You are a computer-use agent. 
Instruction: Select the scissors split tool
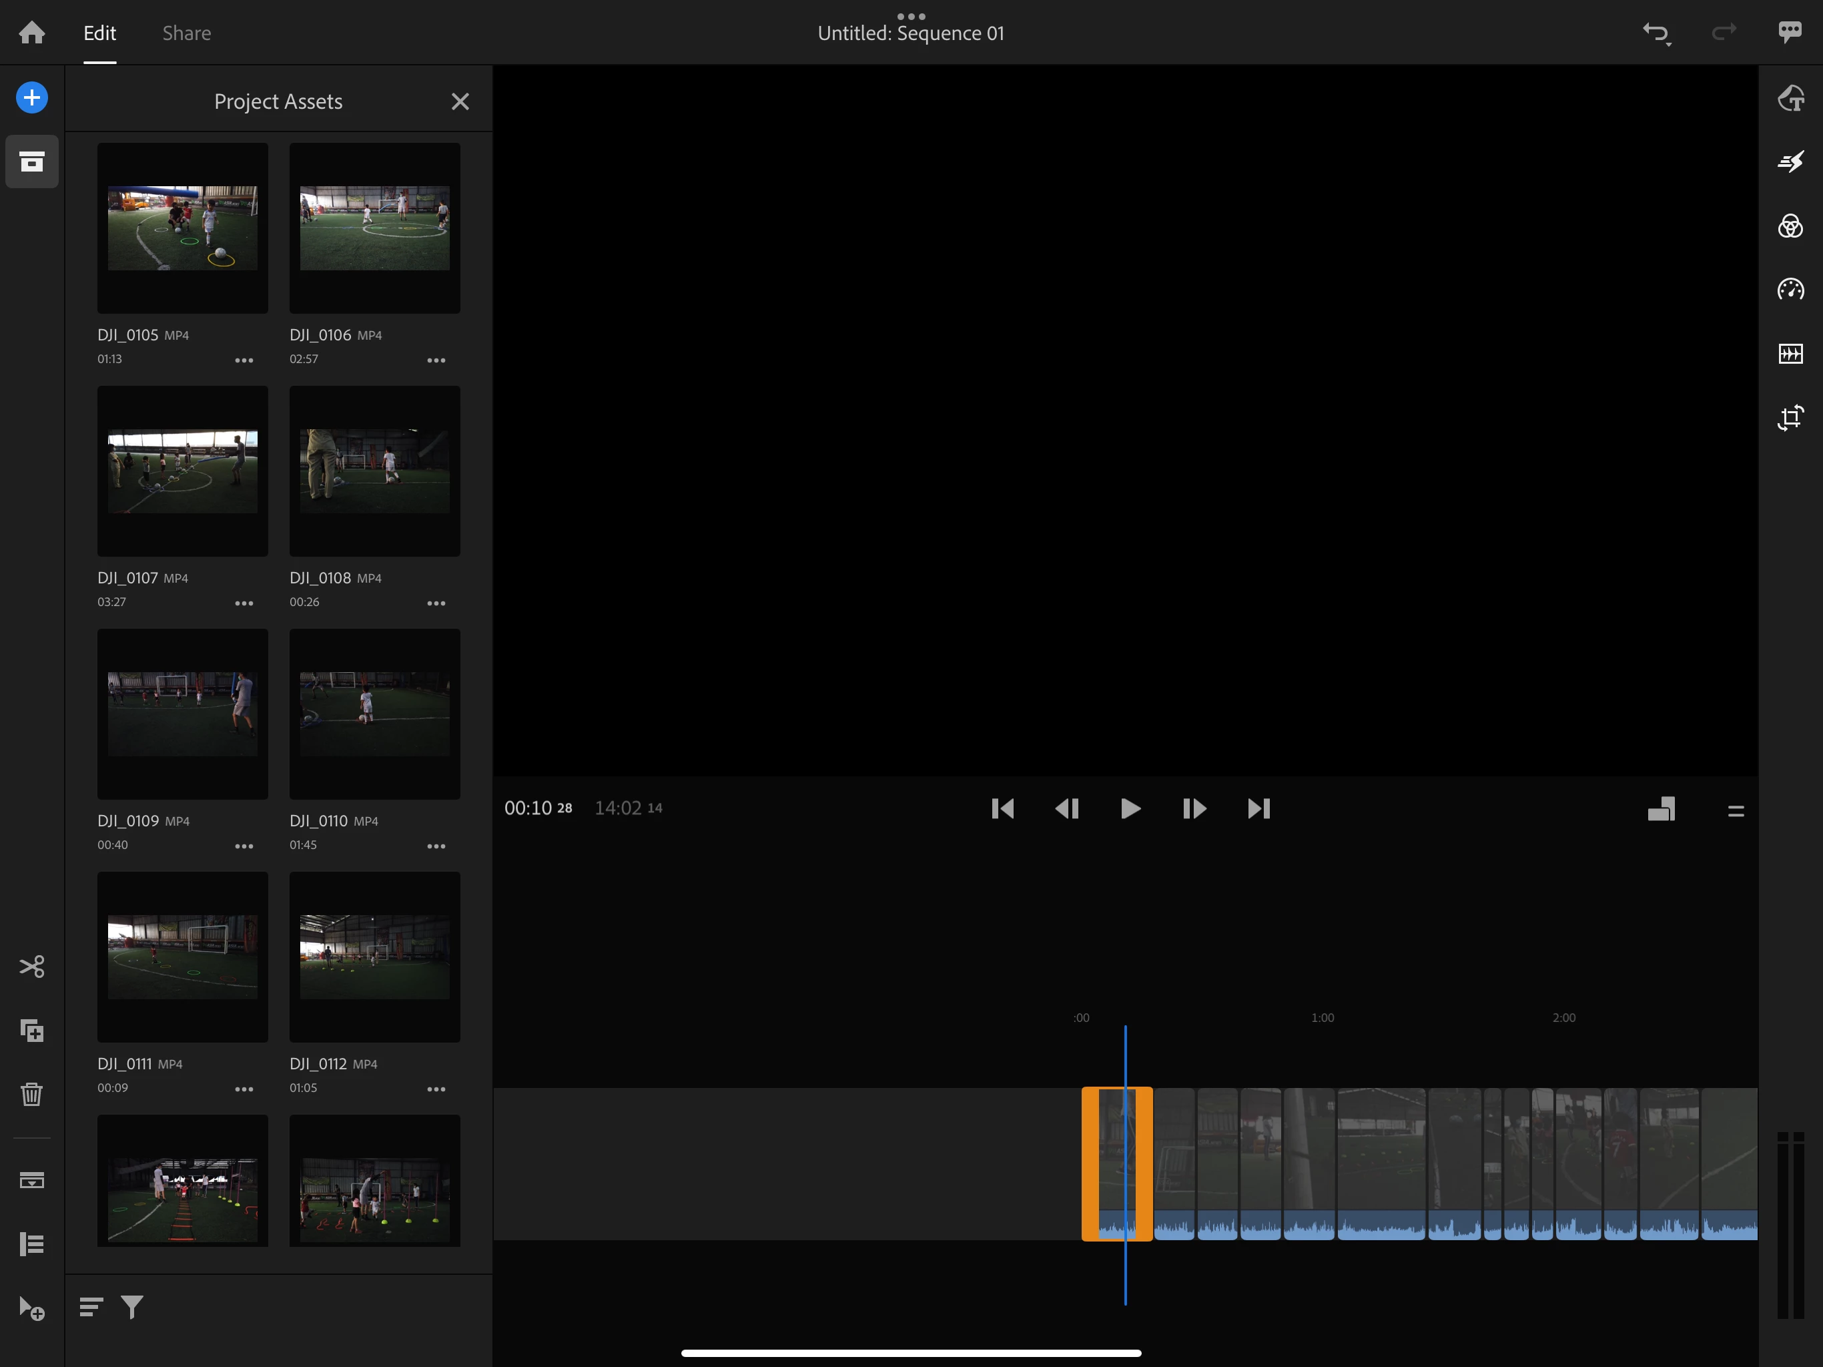click(x=31, y=967)
